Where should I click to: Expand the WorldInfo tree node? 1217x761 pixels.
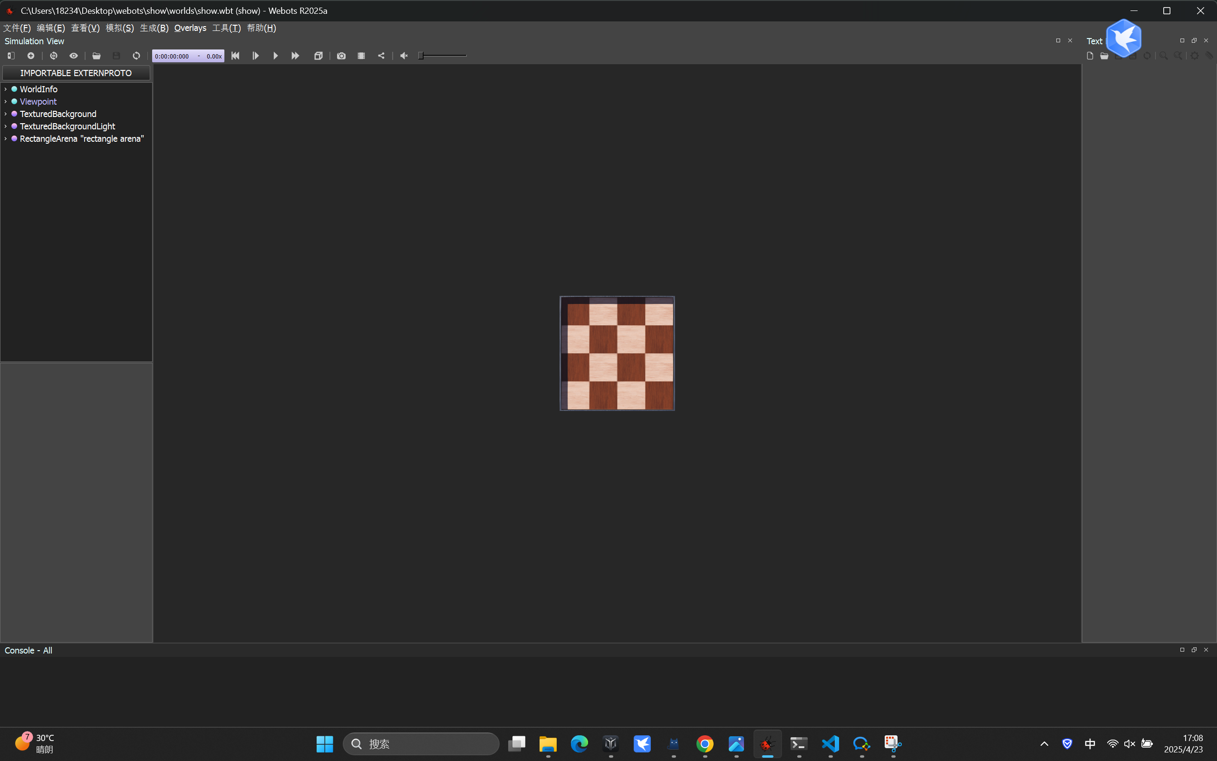[6, 89]
